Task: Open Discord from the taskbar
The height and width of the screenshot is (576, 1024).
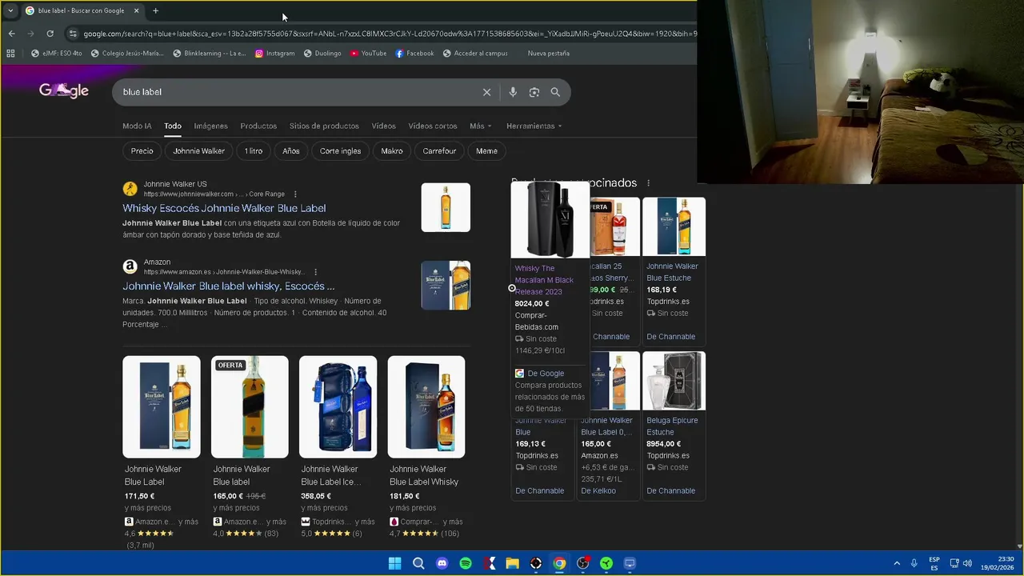Action: [x=442, y=563]
